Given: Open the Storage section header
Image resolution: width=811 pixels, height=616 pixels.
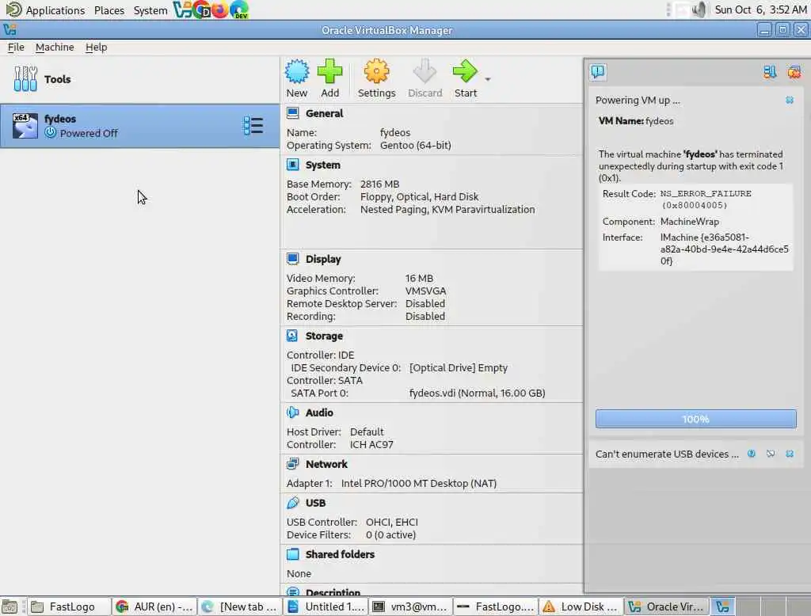Looking at the screenshot, I should coord(324,337).
